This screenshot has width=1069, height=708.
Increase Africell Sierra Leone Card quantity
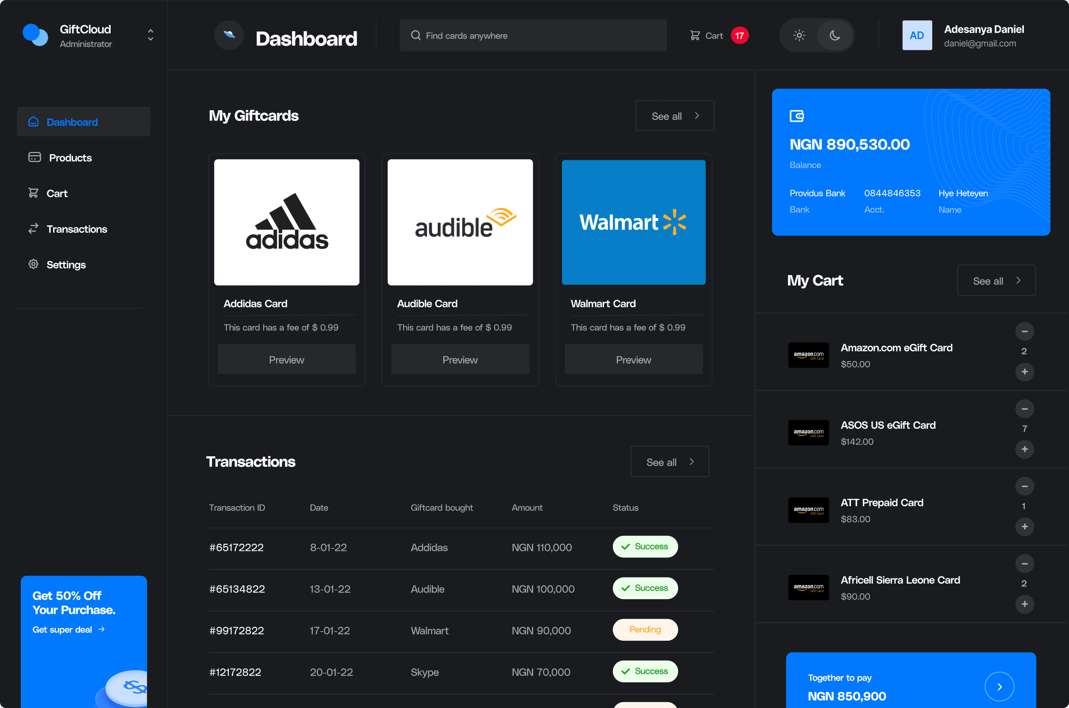pos(1024,604)
